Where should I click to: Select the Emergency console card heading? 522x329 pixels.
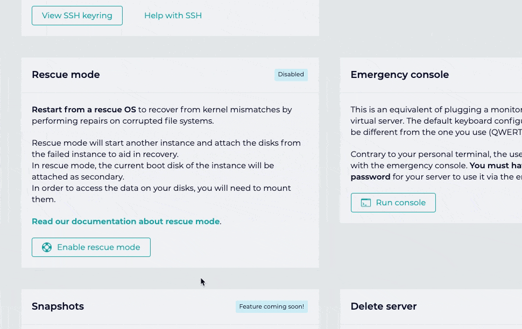pos(399,75)
